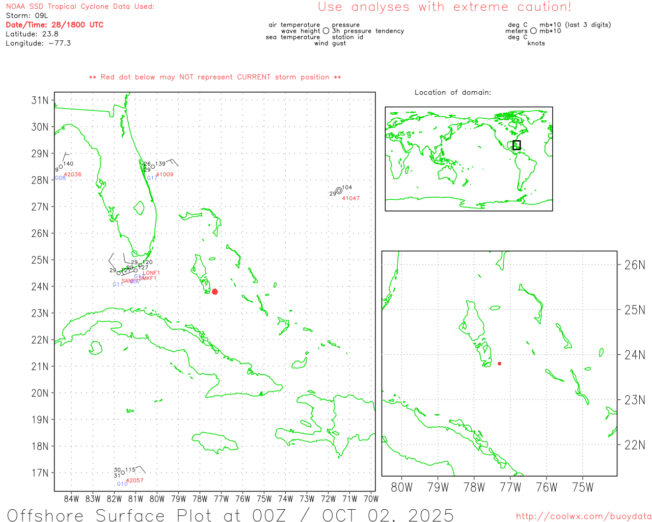Click the 'knots' units label
The height and width of the screenshot is (522, 652).
click(536, 43)
